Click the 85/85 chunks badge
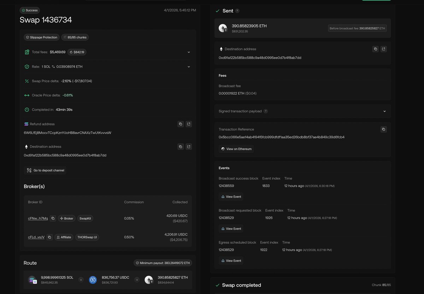 75,37
